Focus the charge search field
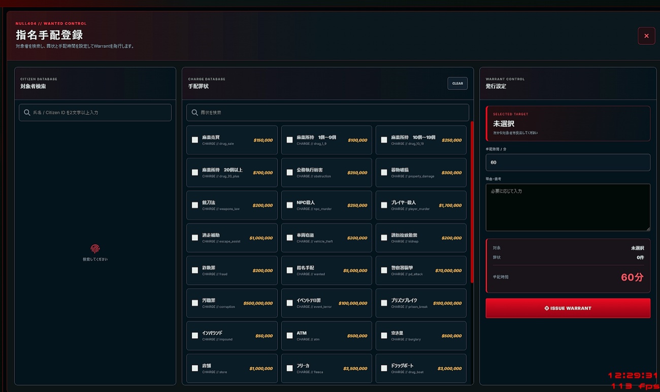Image resolution: width=660 pixels, height=392 pixels. click(x=327, y=112)
